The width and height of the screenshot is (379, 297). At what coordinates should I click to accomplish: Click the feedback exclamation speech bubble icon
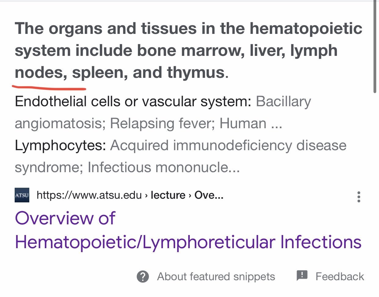[302, 276]
